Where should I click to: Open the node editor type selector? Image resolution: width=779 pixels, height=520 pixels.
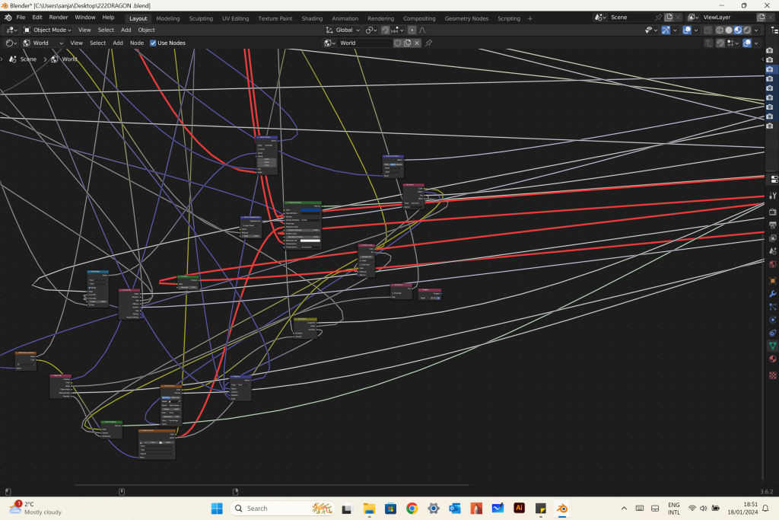tap(11, 43)
